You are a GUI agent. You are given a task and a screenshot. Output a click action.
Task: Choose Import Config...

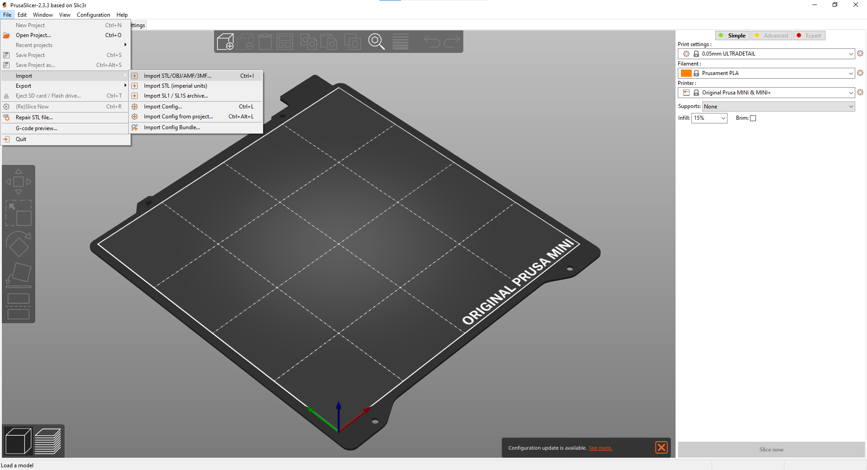coord(196,107)
